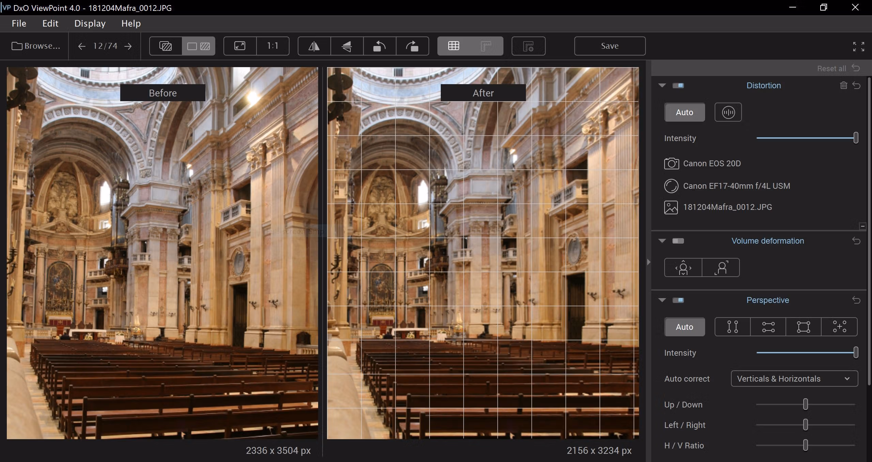This screenshot has height=462, width=872.
Task: Adjust Distortion Intensity slider
Action: pos(856,138)
